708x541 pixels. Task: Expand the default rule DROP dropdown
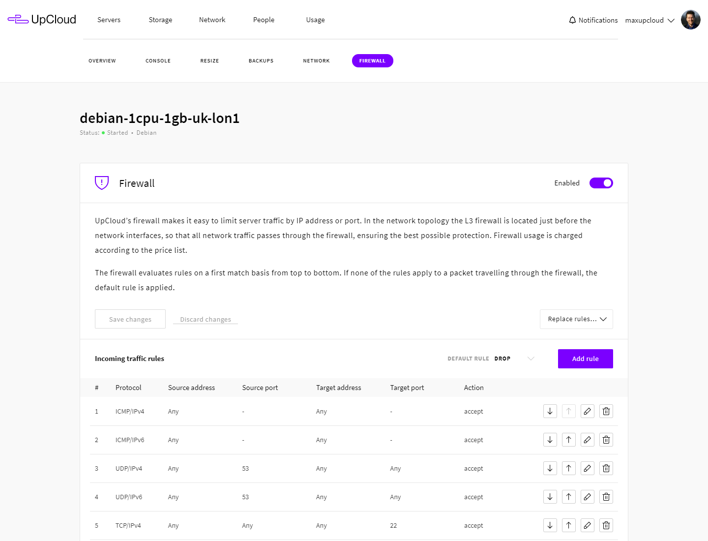(x=531, y=359)
